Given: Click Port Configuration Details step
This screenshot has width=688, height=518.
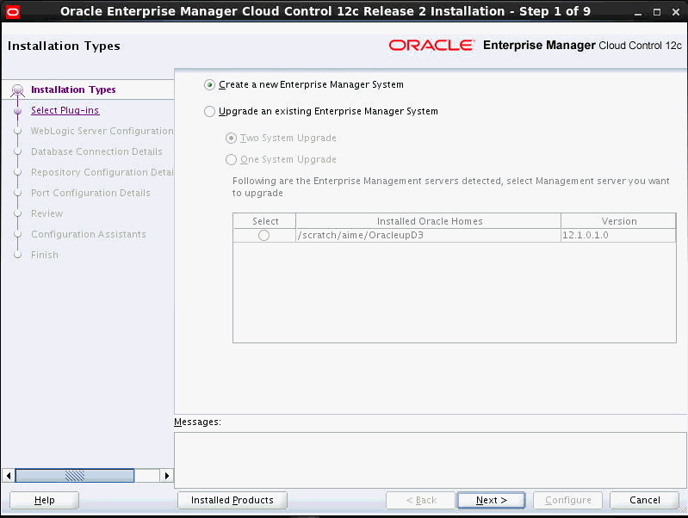Looking at the screenshot, I should coord(90,193).
